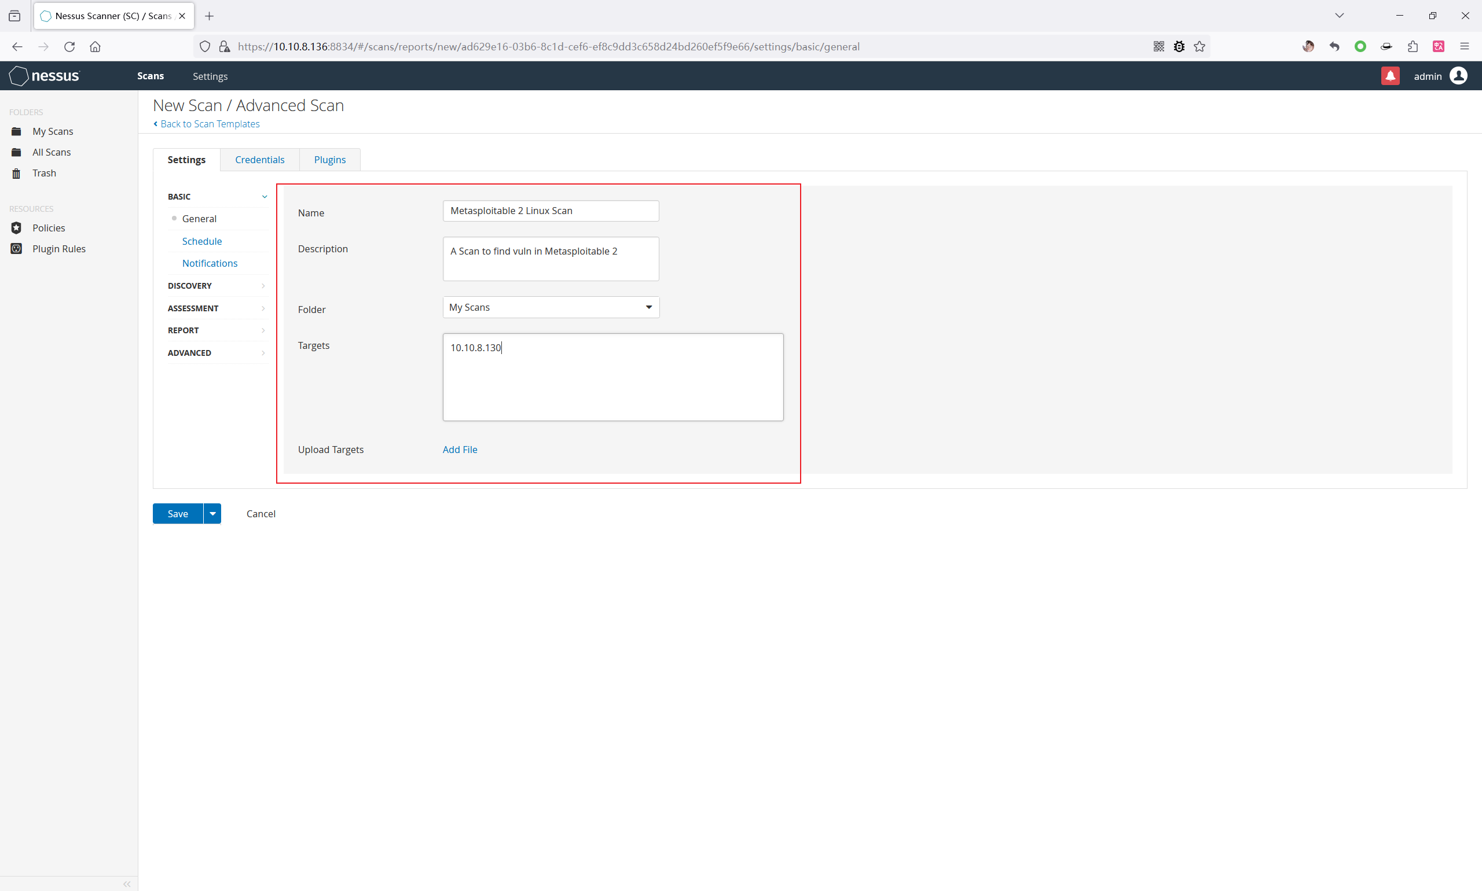The height and width of the screenshot is (891, 1482).
Task: Open browser home page icon
Action: [x=95, y=47]
